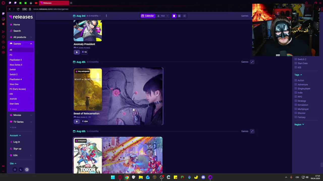This screenshot has height=181, width=323.
Task: Select the Calendar view tab
Action: click(148, 16)
